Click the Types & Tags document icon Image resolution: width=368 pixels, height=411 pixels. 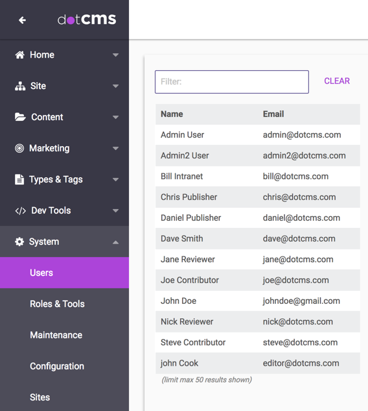19,179
